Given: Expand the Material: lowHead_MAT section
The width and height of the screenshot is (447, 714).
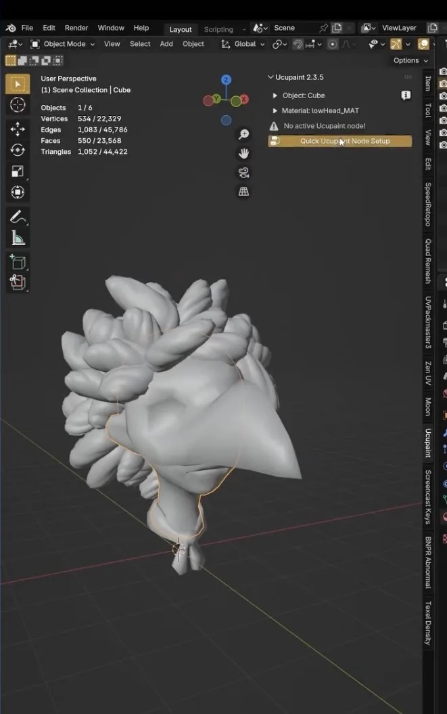Looking at the screenshot, I should click(x=275, y=110).
